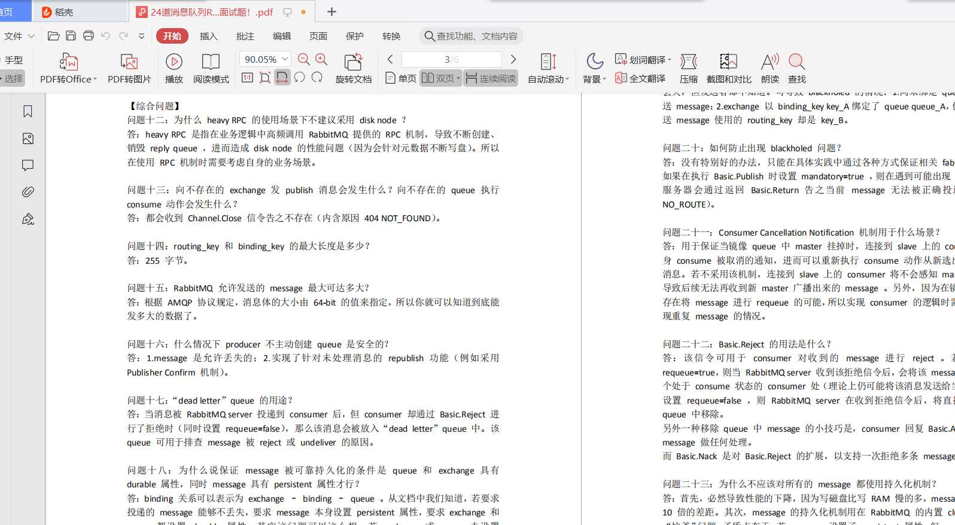Click the undo arrow icon
Image resolution: width=955 pixels, height=525 pixels.
pos(106,36)
